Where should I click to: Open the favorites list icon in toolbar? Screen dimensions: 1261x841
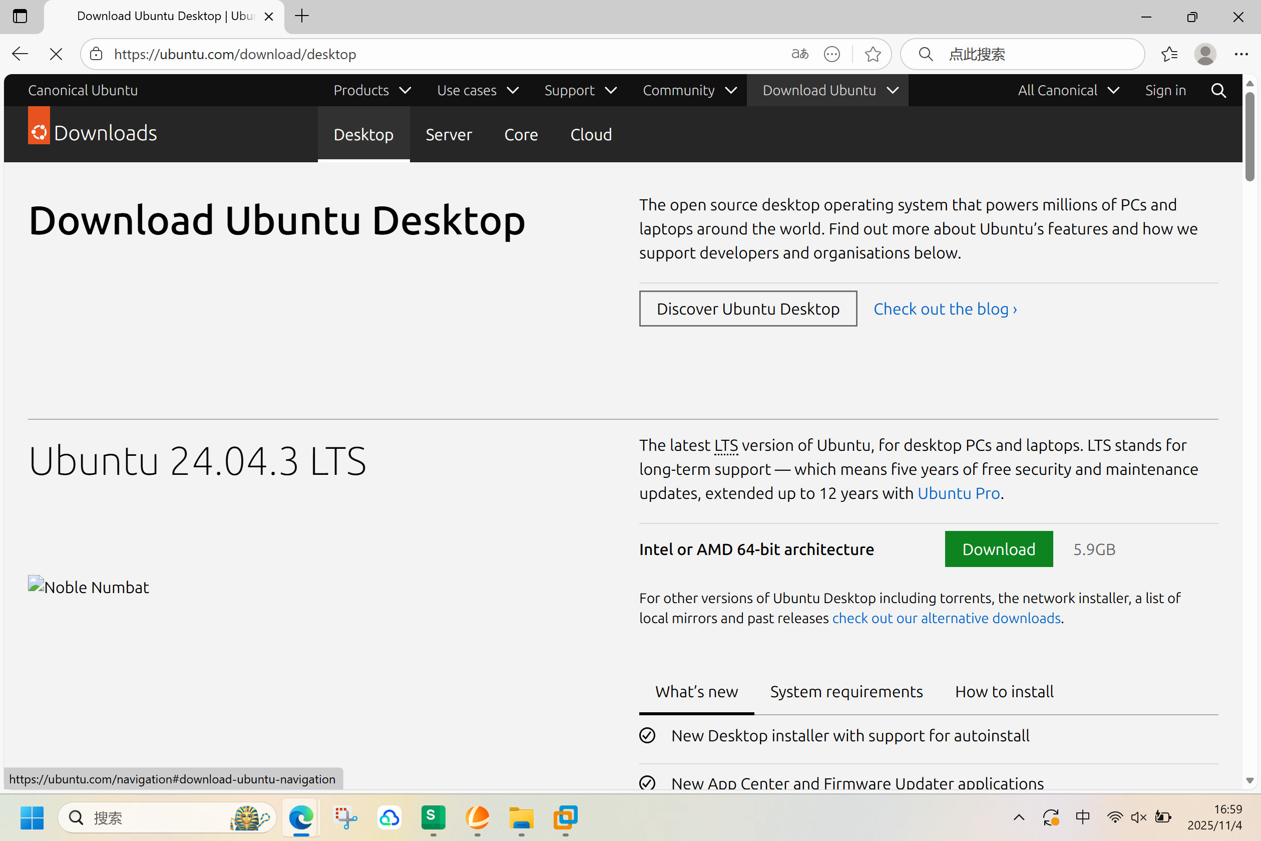1169,54
